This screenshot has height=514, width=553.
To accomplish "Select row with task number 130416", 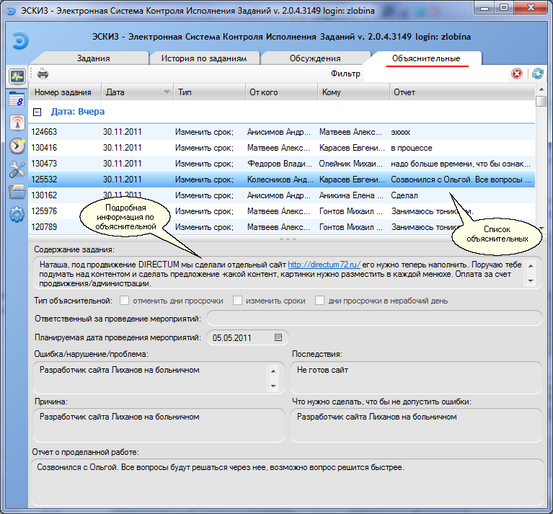I will tap(281, 148).
